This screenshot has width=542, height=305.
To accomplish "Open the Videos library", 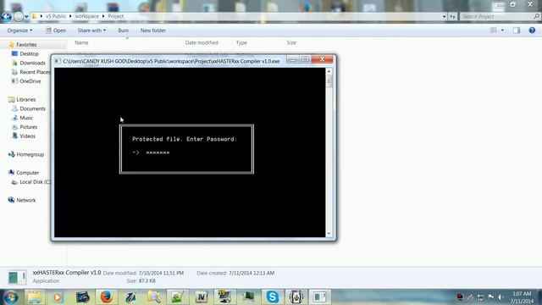I will pos(24,136).
